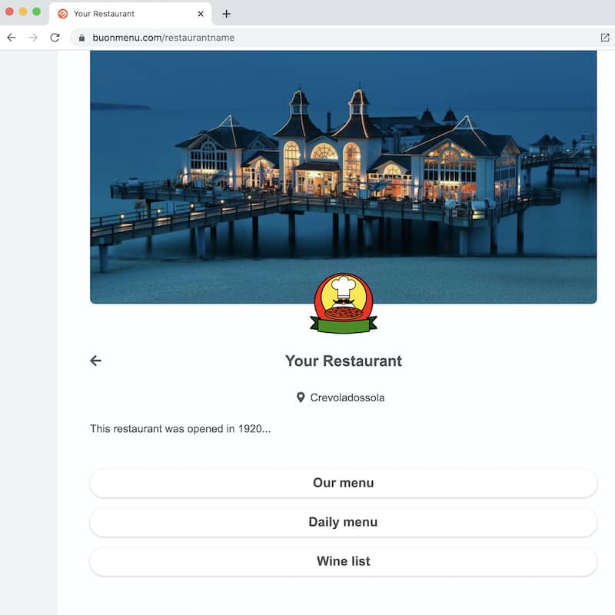Open a new tab with plus icon
The width and height of the screenshot is (615, 615).
[226, 14]
